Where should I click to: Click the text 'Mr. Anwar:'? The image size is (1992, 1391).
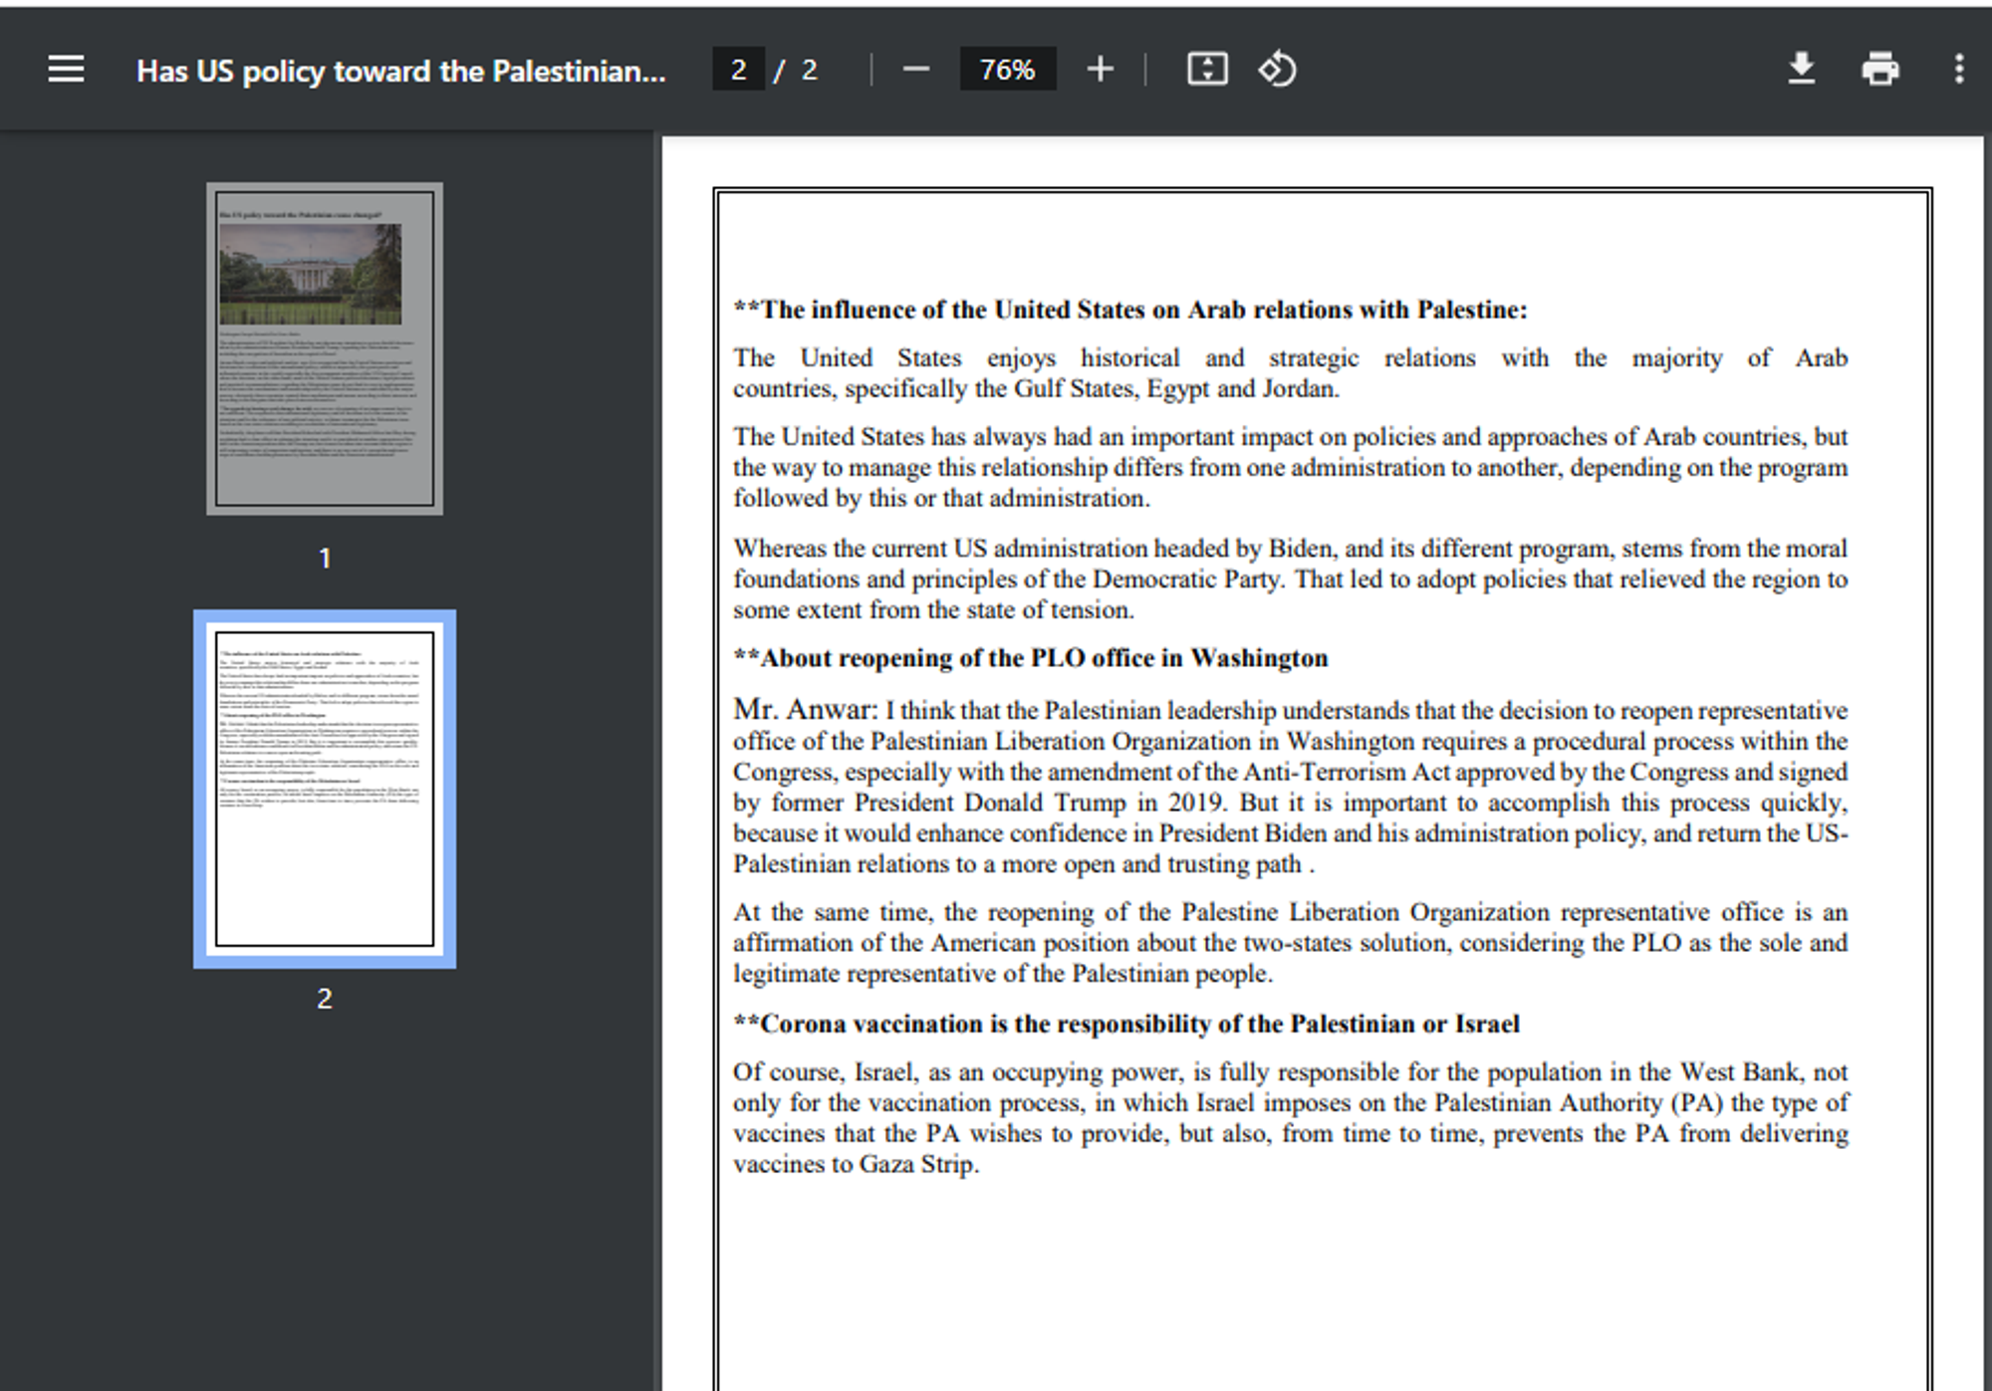[806, 709]
